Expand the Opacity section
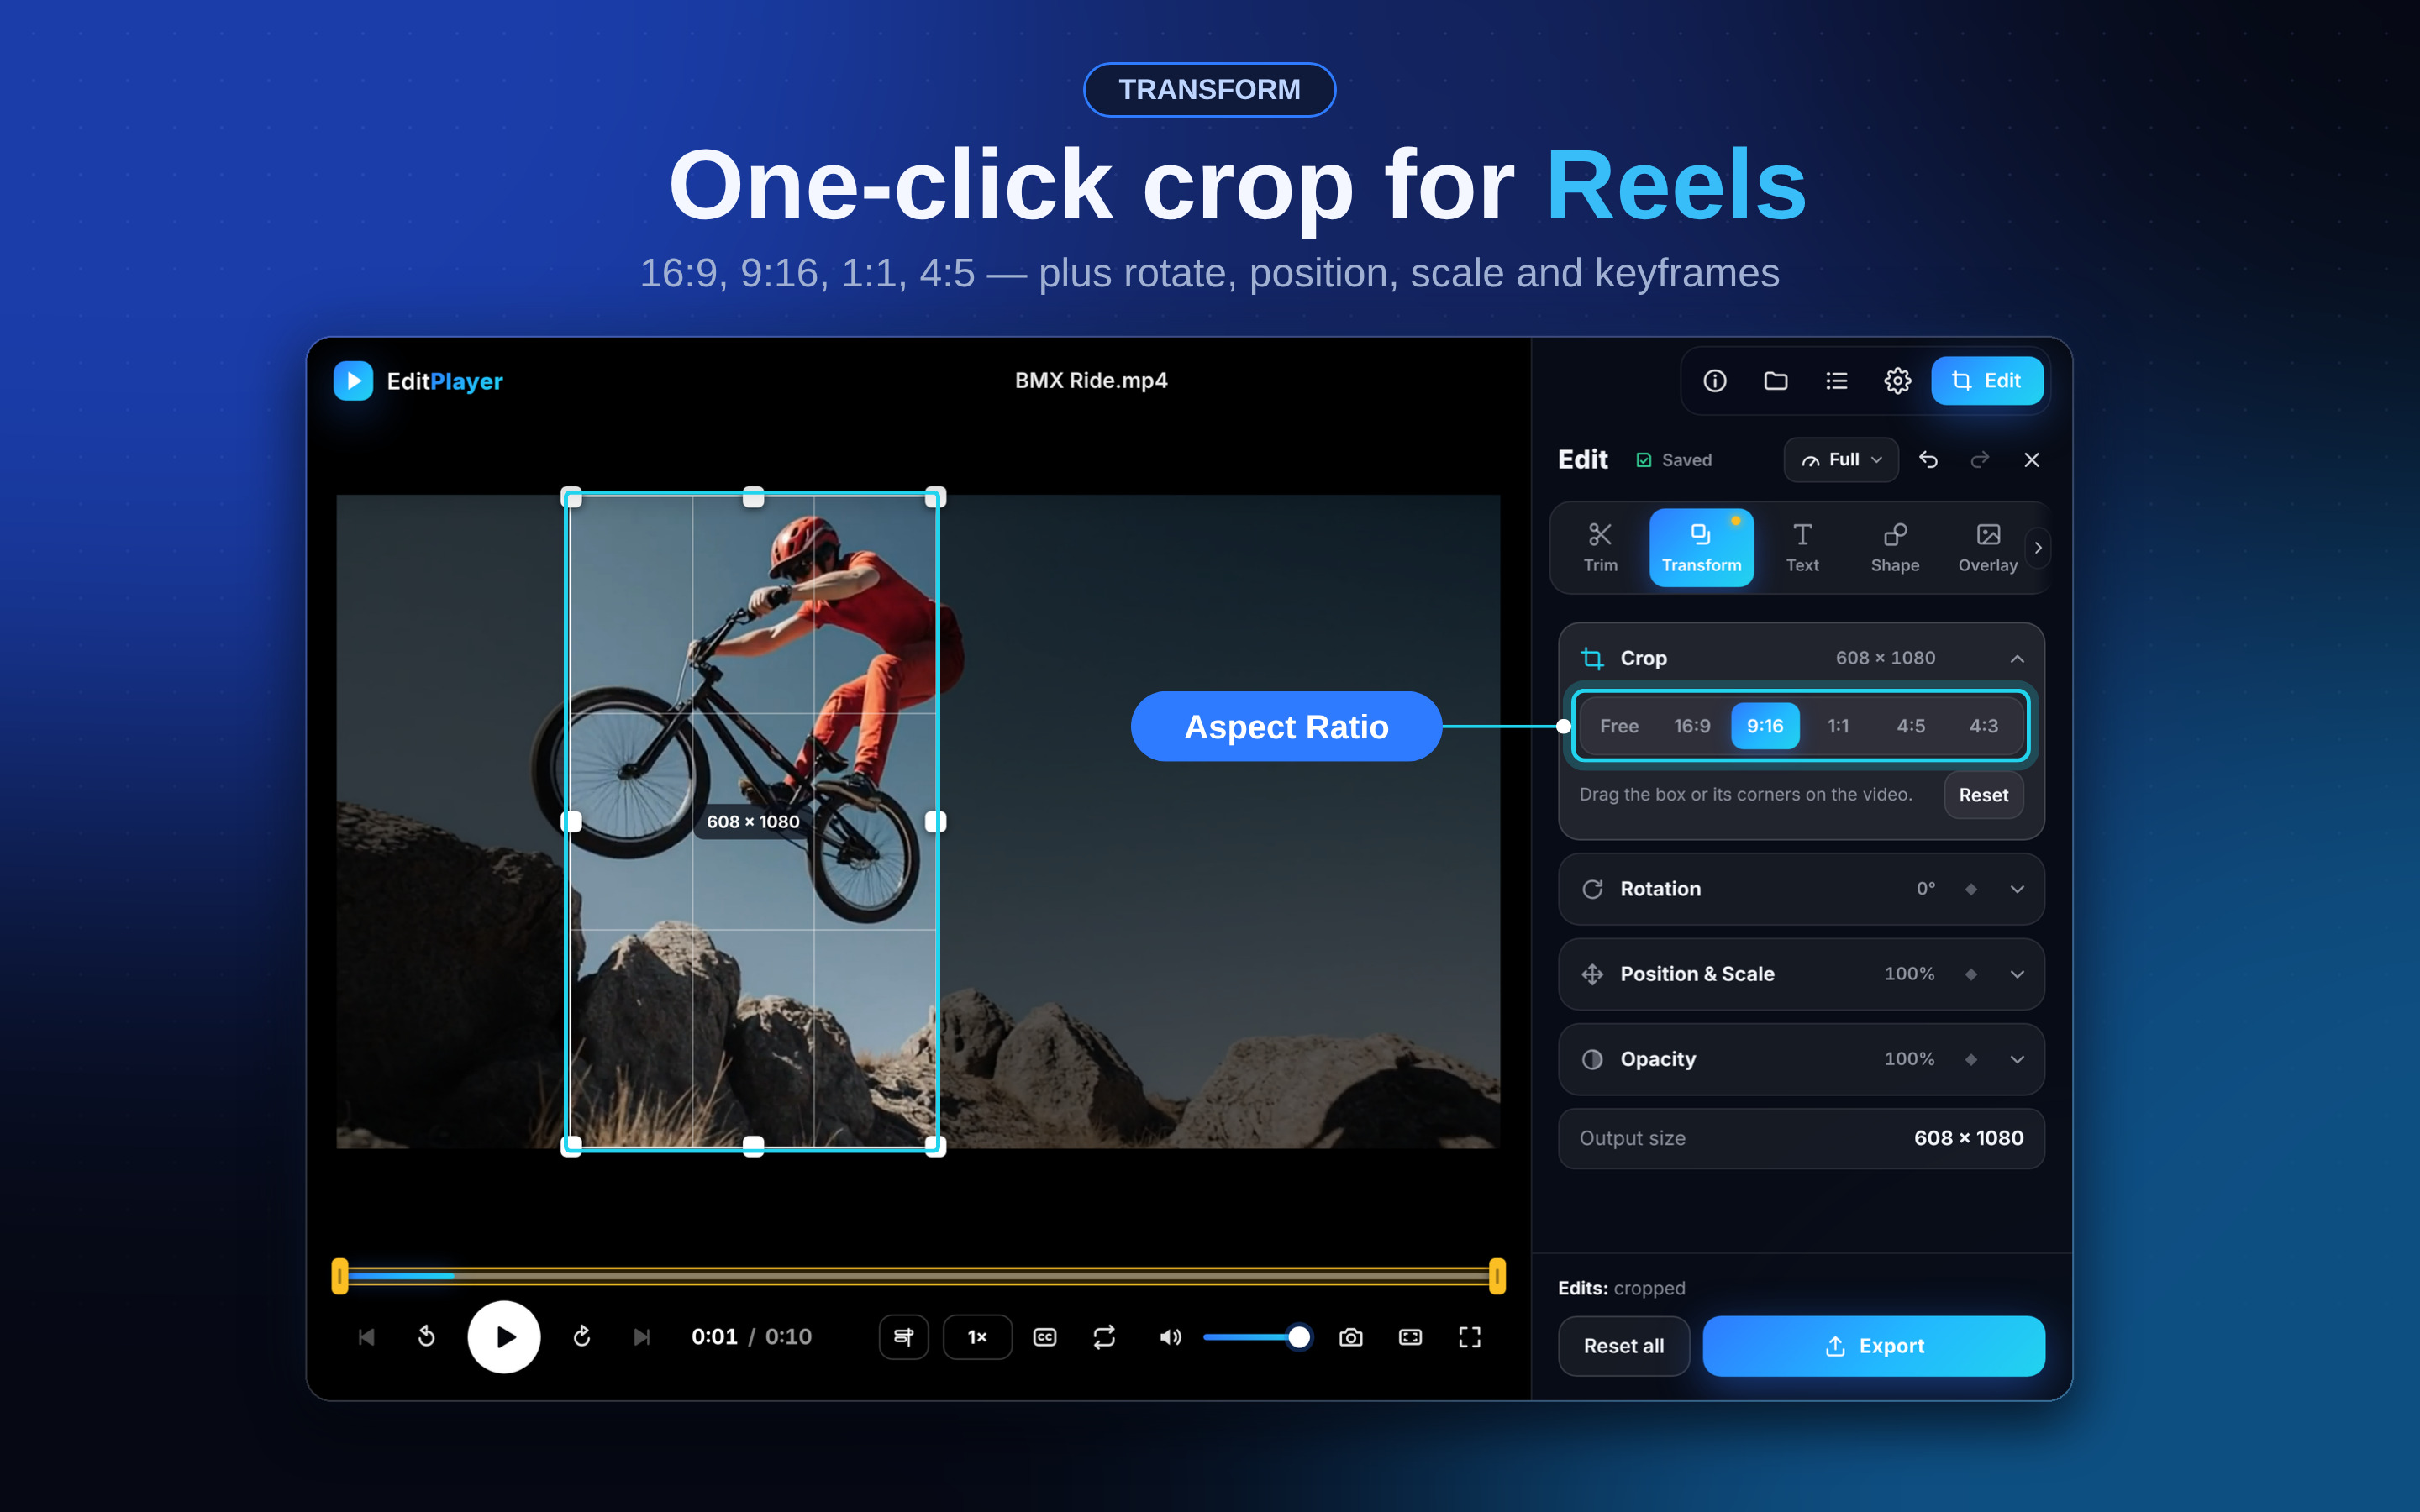 [x=2017, y=1059]
